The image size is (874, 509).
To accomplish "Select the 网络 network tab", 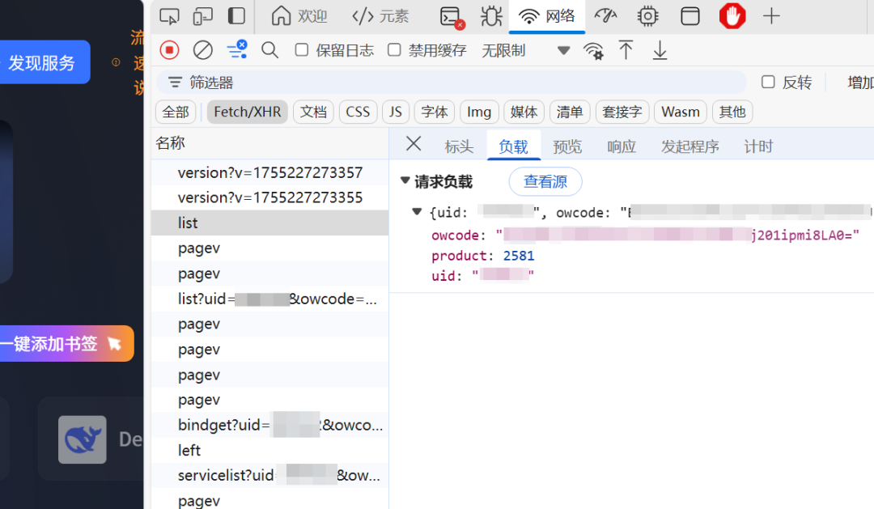I will (x=547, y=16).
